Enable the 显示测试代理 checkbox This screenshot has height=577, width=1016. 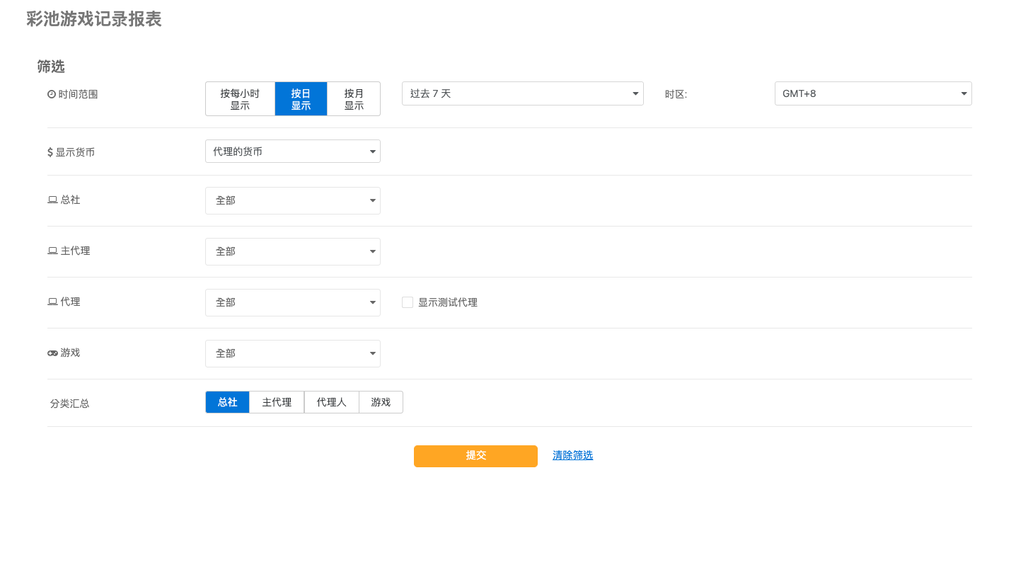[x=408, y=302]
